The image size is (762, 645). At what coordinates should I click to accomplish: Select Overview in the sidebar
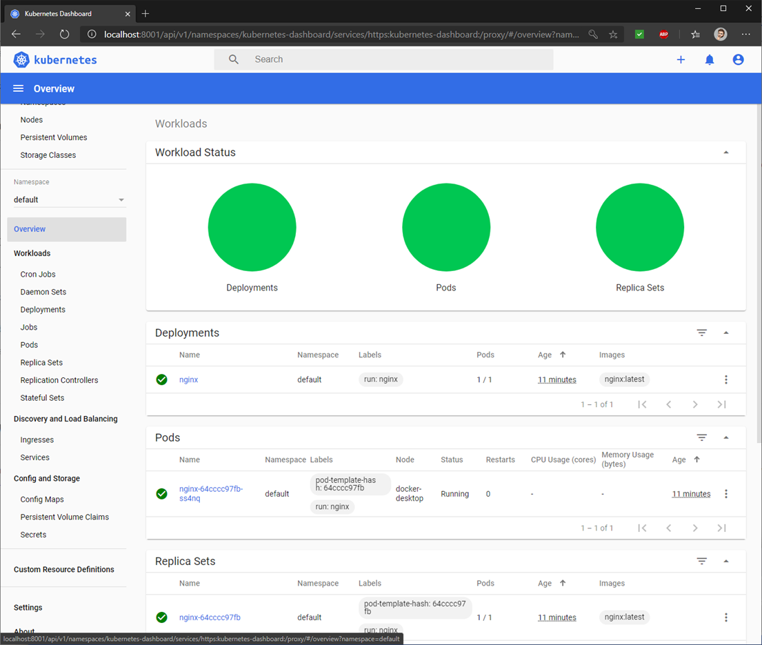[67, 230]
